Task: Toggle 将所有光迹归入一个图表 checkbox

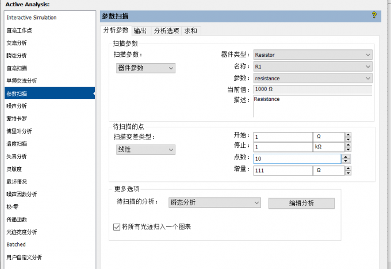Action: coord(117,227)
